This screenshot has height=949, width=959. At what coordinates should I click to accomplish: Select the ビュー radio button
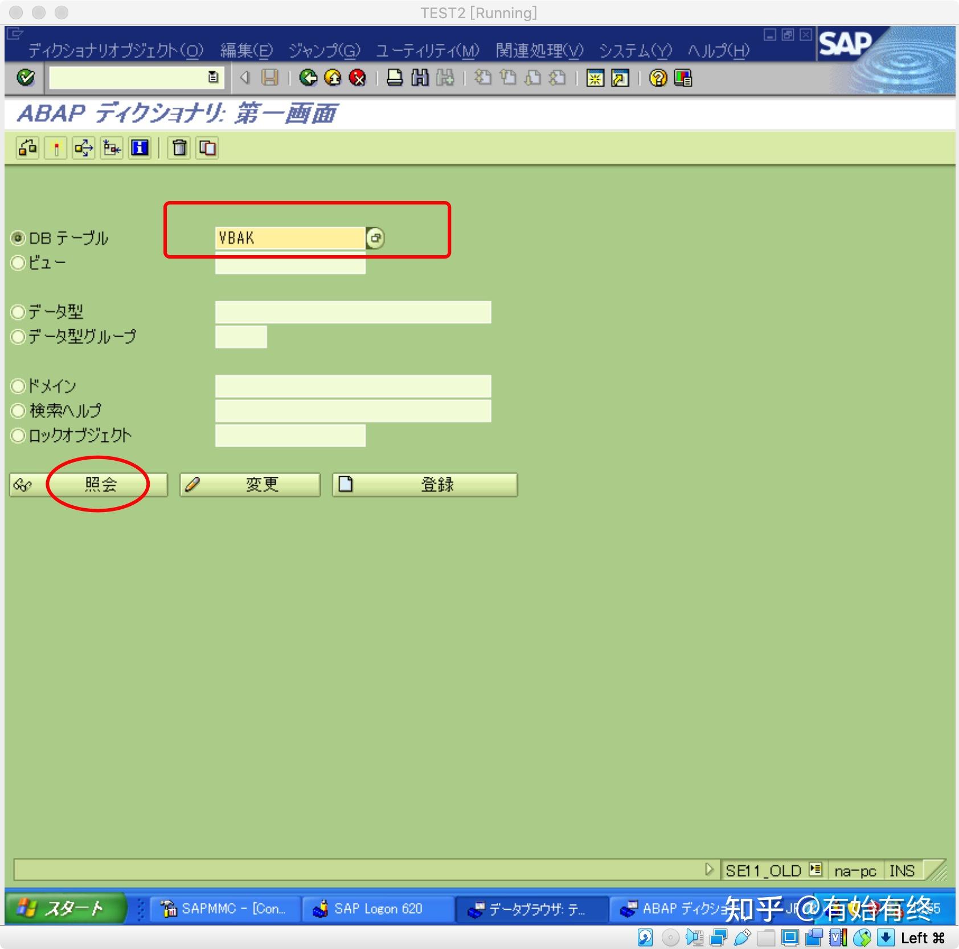coord(19,262)
